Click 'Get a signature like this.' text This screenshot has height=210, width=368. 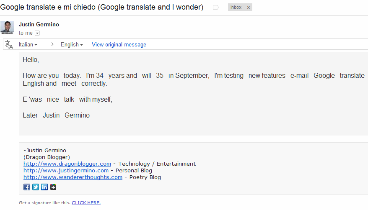(x=44, y=203)
